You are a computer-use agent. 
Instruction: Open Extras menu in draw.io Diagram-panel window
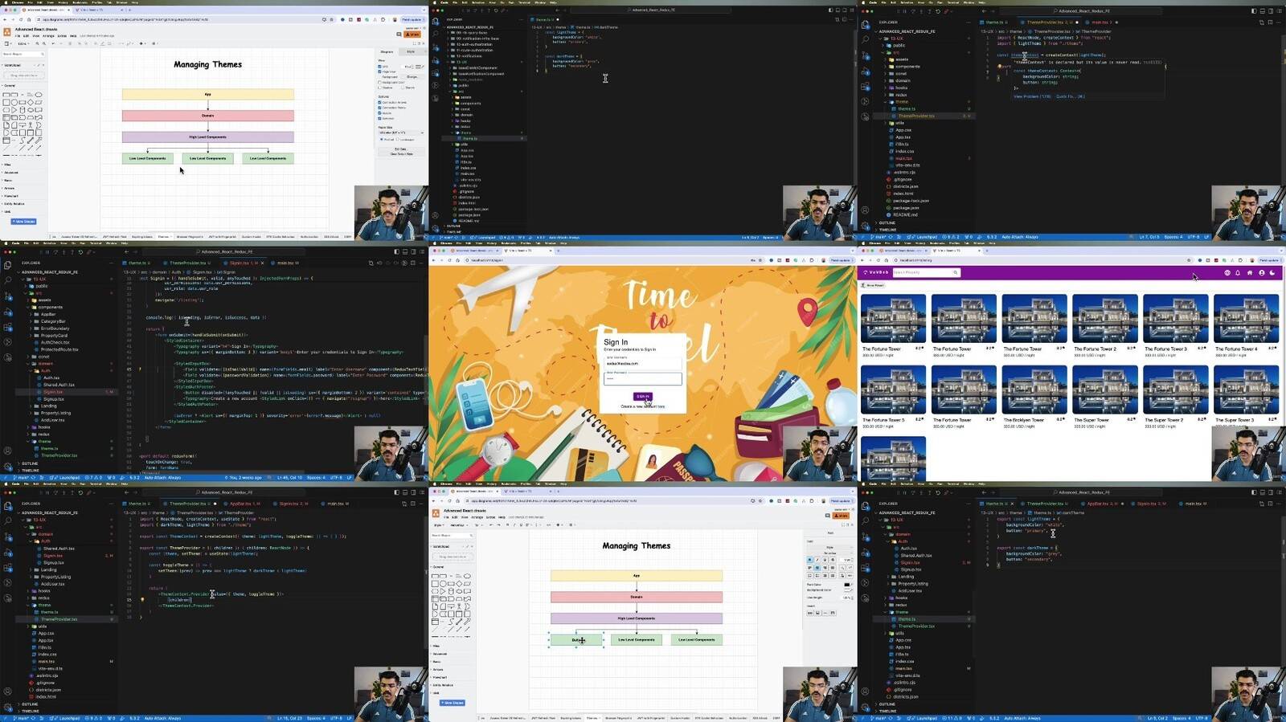[x=62, y=36]
